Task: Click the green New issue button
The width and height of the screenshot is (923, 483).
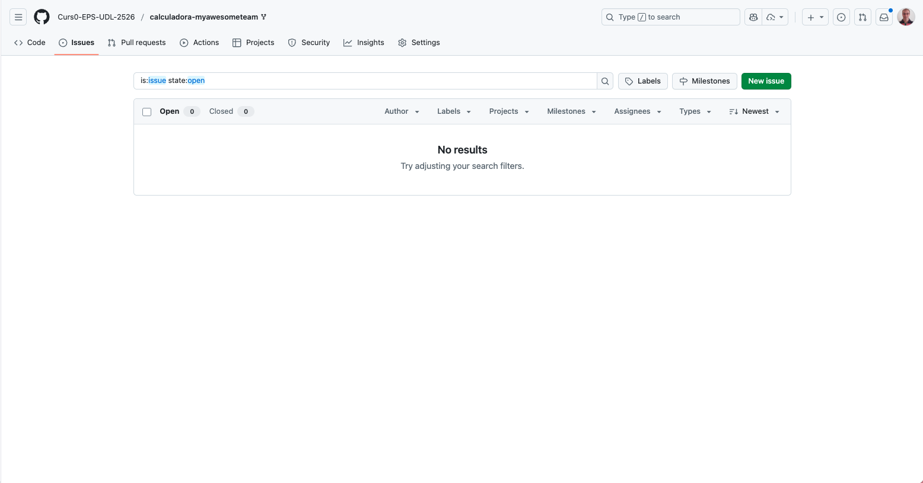Action: click(766, 81)
